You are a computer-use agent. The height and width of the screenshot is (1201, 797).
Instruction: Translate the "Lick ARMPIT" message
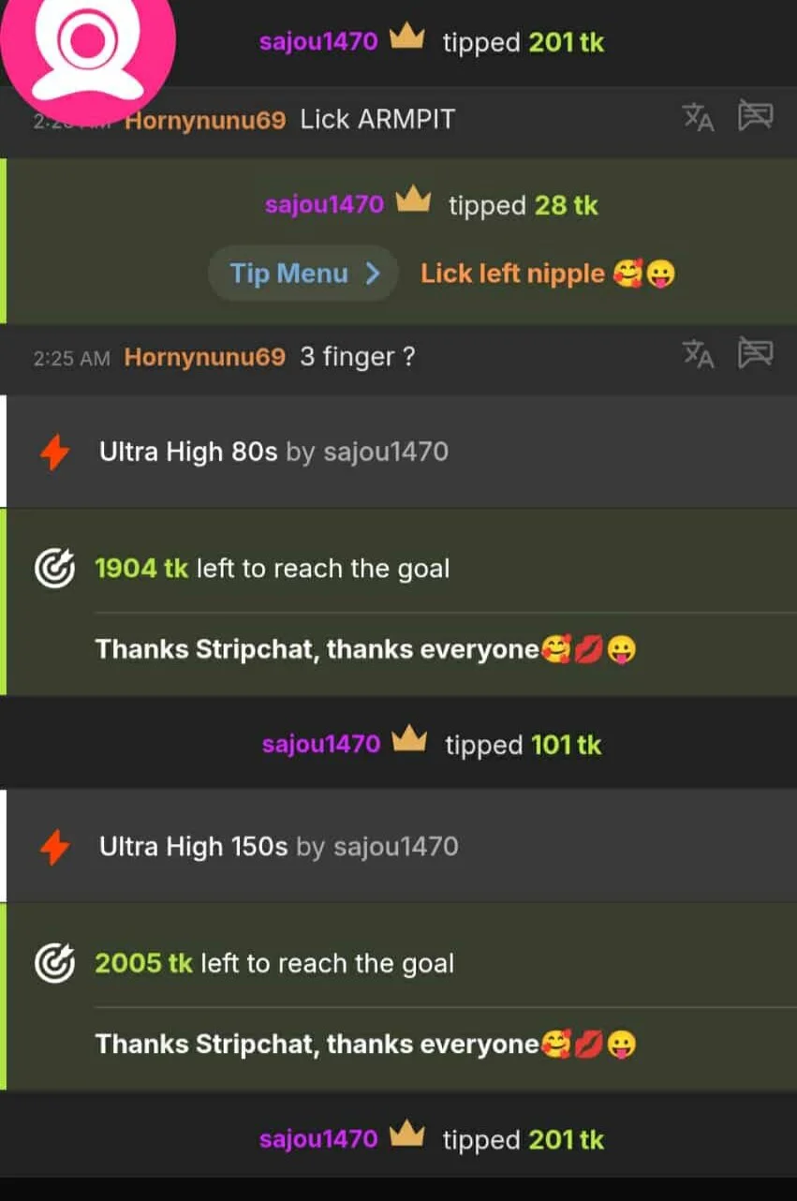[x=698, y=117]
